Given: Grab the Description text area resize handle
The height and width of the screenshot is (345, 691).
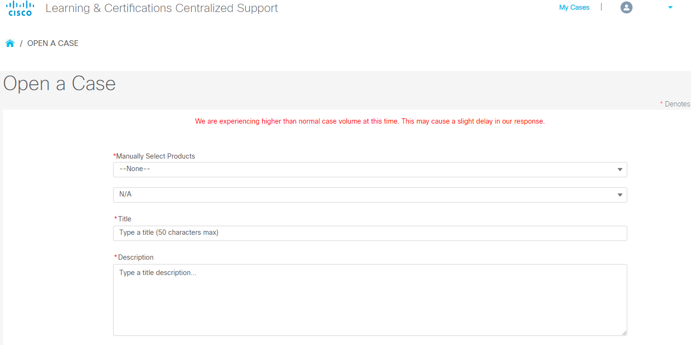Looking at the screenshot, I should 623,332.
